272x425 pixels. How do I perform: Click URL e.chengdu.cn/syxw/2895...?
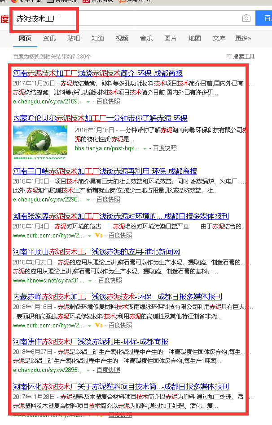point(48,370)
